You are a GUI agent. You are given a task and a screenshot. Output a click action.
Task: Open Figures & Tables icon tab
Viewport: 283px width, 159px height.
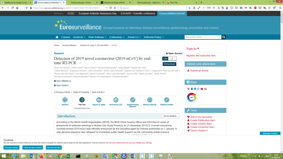point(99,100)
